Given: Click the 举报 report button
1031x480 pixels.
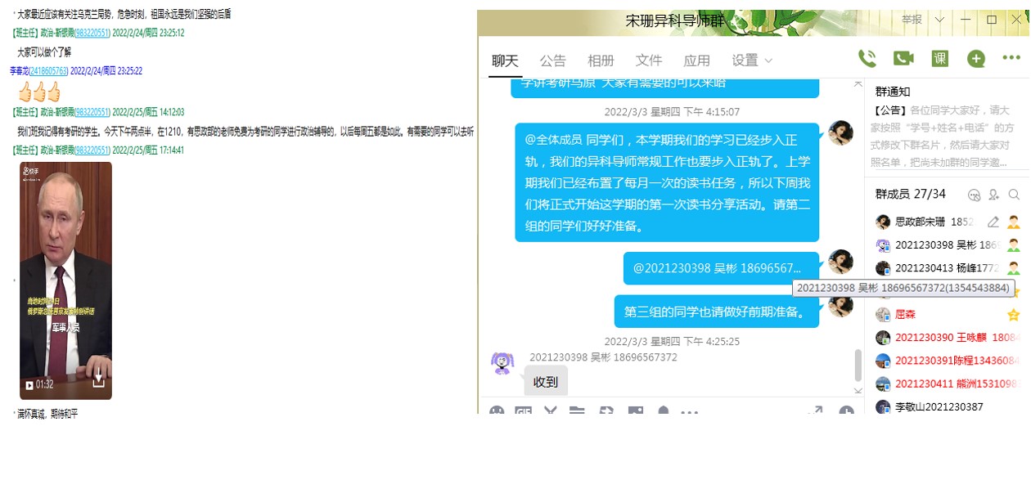Looking at the screenshot, I should (912, 20).
